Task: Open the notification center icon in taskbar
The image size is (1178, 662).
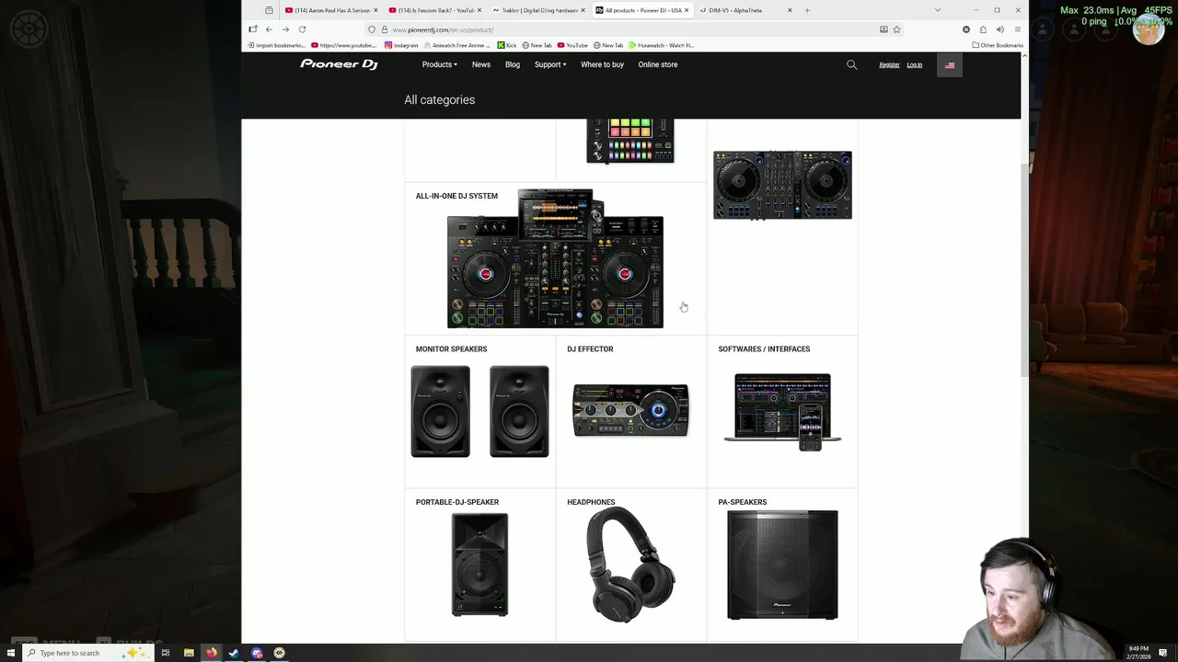Action: coord(1163,653)
